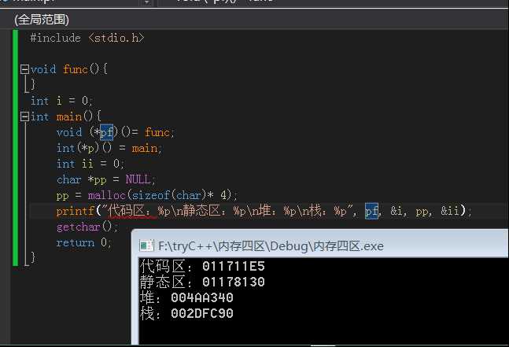Click the #include <stdio.h> line
The height and width of the screenshot is (347, 509).
[87, 38]
